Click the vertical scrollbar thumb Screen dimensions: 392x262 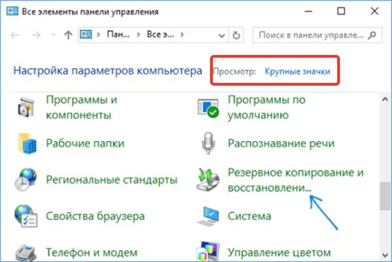[x=385, y=196]
